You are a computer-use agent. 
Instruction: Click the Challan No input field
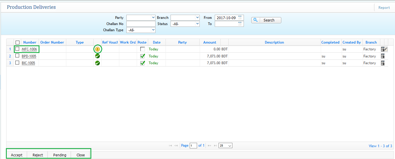(141, 24)
